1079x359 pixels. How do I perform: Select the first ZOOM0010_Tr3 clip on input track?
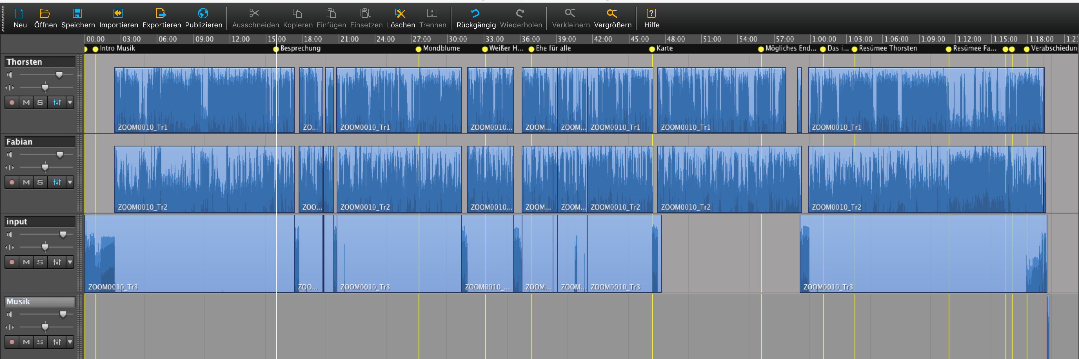[189, 254]
